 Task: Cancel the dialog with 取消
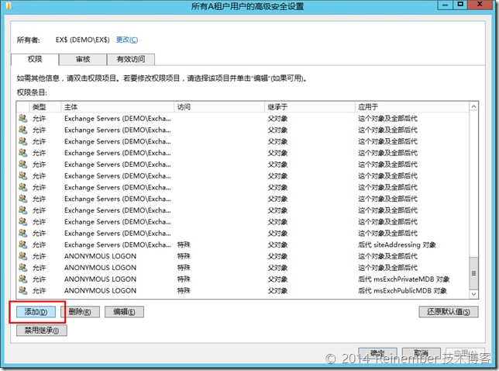[x=421, y=353]
